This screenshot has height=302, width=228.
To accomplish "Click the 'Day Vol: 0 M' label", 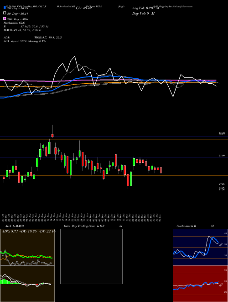I will point(143,13).
